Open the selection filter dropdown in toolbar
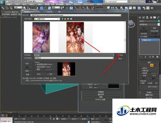The width and height of the screenshot is (161, 123). point(18,8)
